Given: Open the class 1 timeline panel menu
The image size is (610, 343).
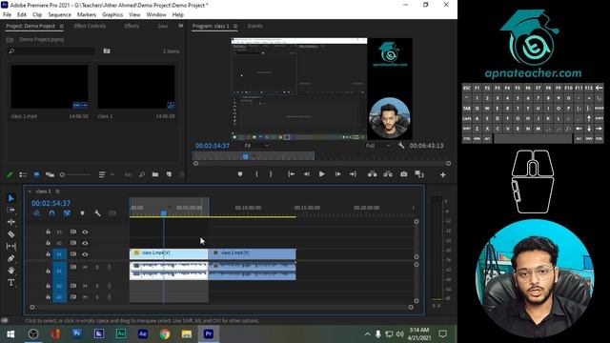Looking at the screenshot, I should pos(57,192).
